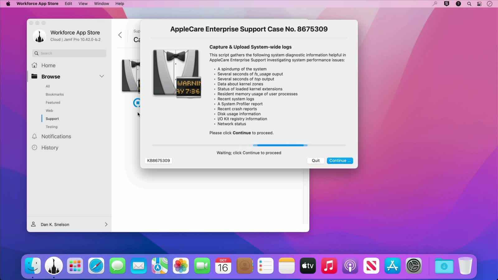Image resolution: width=498 pixels, height=280 pixels.
Task: Open the Help menu
Action: 120,4
